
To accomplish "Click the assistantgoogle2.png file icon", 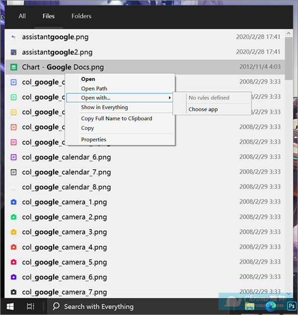I will point(14,52).
